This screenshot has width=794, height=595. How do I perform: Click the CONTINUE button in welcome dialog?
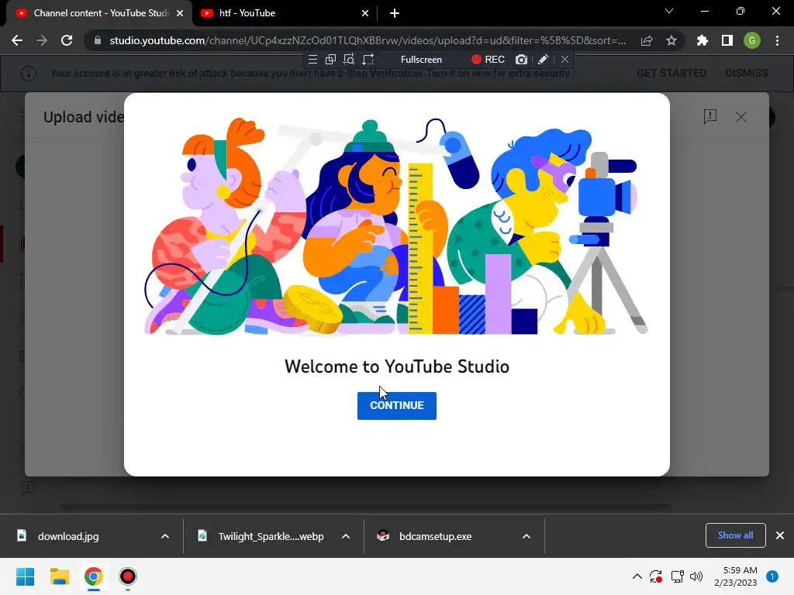point(396,405)
